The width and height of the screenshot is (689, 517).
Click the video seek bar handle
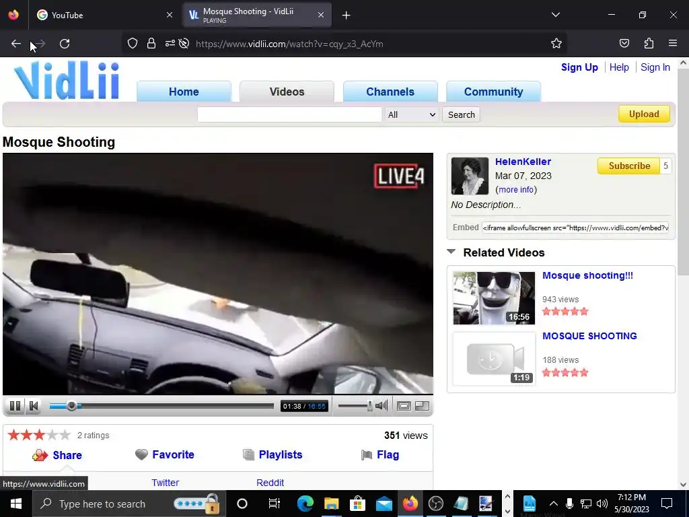tap(71, 406)
